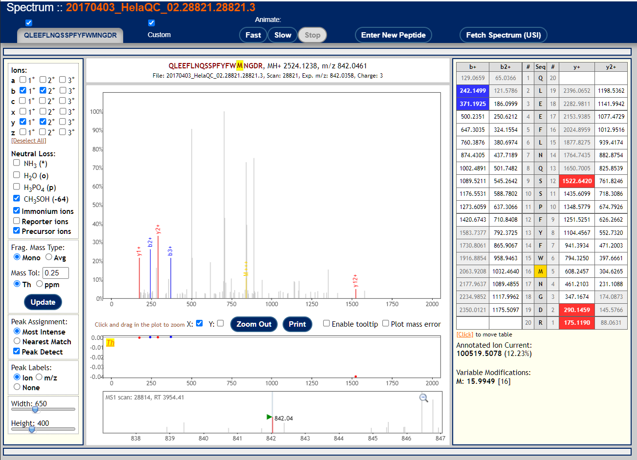This screenshot has height=460, width=637.
Task: Open the Custom tab
Action: (x=159, y=35)
